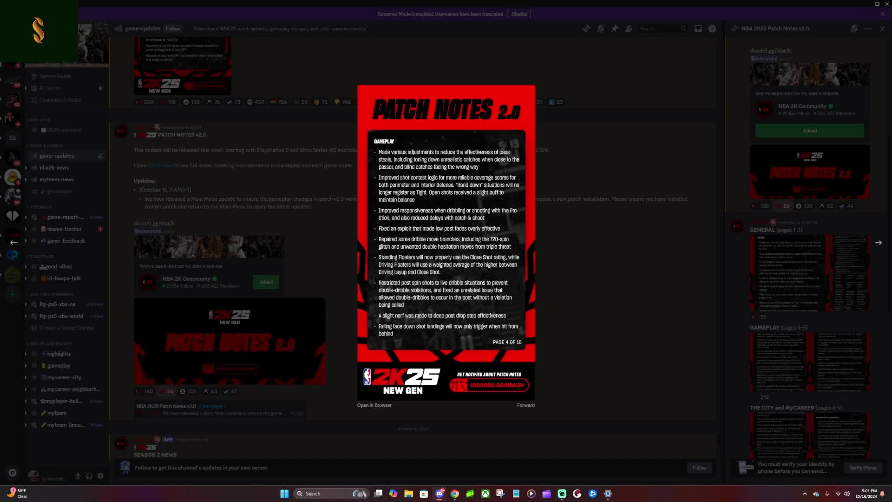Open the clock and date in taskbar

pyautogui.click(x=866, y=494)
